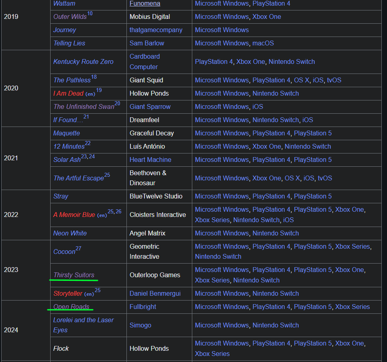Open the Solar Ash article
This screenshot has height=362, width=387.
pos(67,160)
